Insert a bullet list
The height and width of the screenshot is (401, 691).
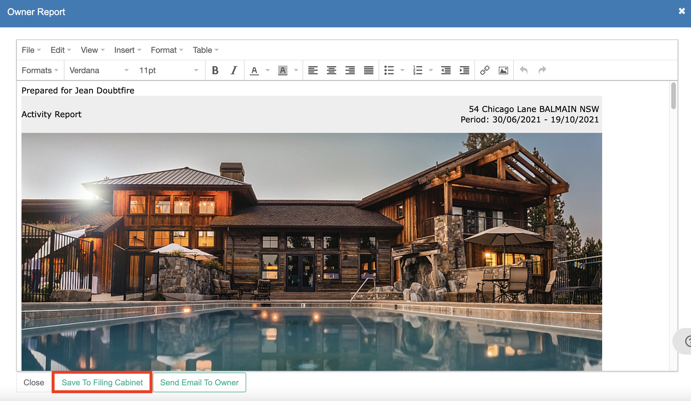[389, 70]
